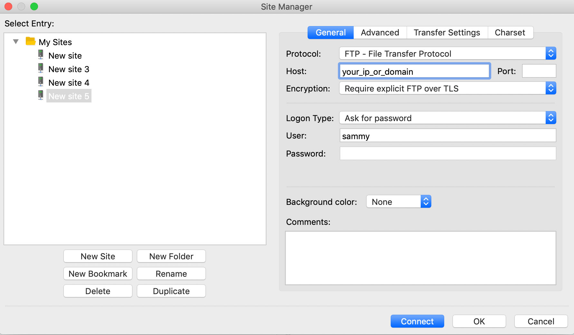Switch to the Advanced tab
Viewport: 574px width, 335px height.
tap(380, 33)
